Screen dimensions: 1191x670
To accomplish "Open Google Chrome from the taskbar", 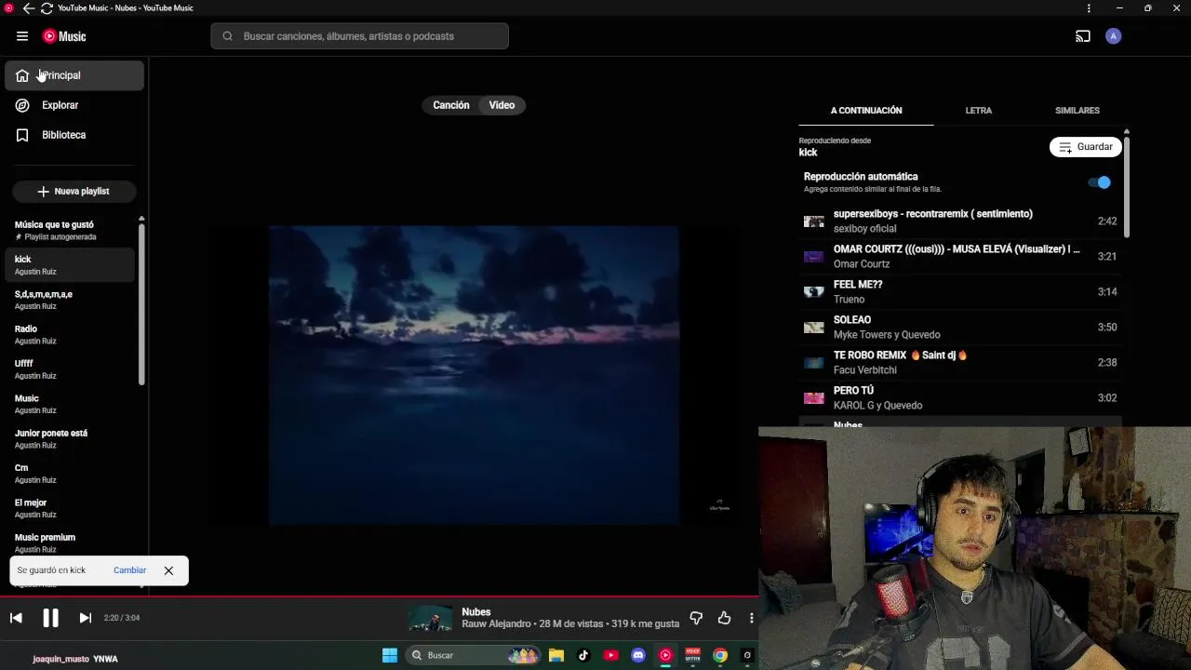I will tap(720, 655).
